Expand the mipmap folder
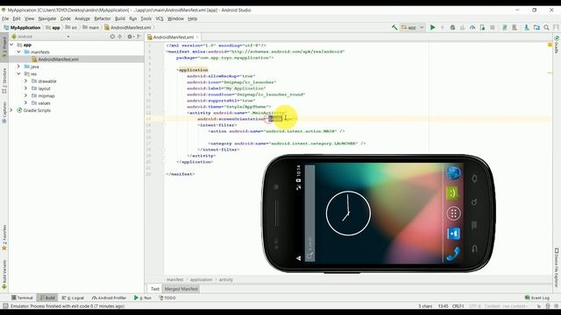Screen dimensions: 561x315 [x=25, y=95]
